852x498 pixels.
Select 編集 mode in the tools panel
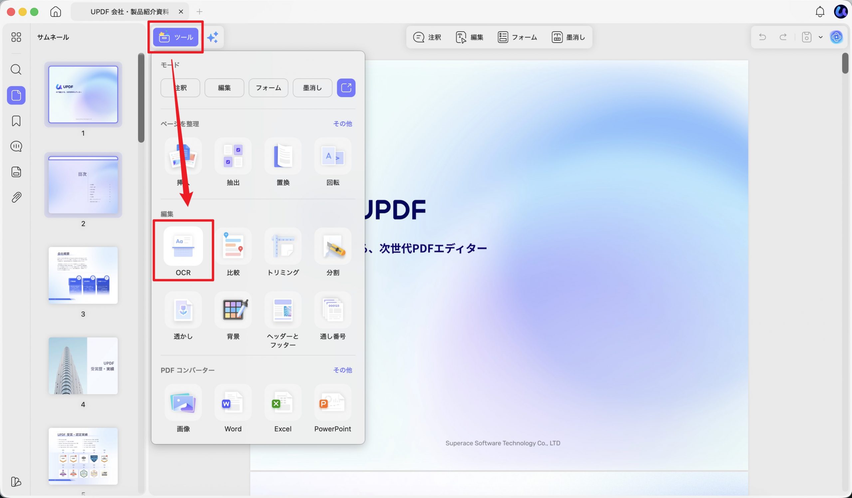coord(224,88)
